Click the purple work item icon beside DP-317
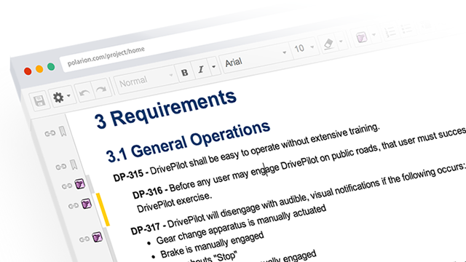Viewport: 466px width, 262px height. (x=97, y=237)
